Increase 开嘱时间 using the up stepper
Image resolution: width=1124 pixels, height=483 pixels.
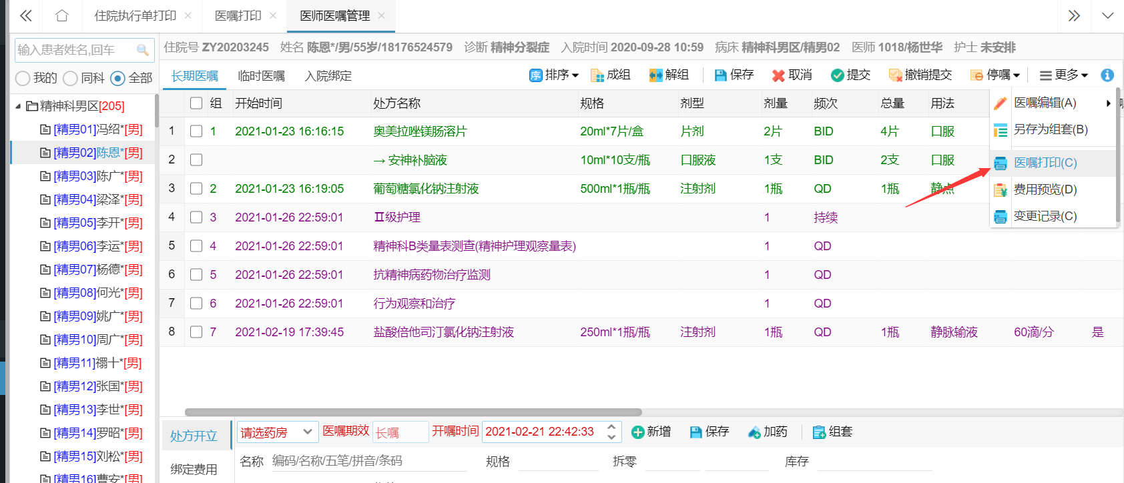(611, 427)
